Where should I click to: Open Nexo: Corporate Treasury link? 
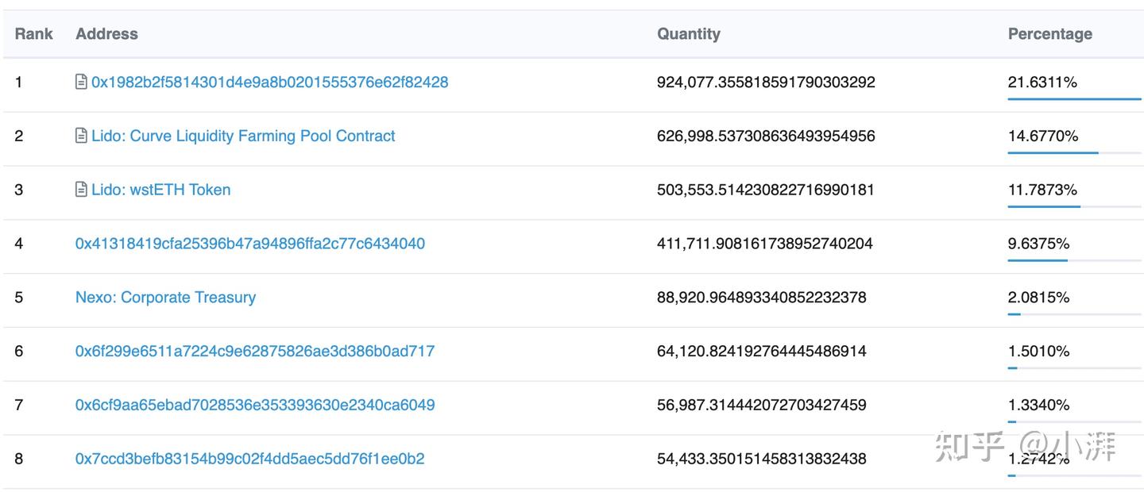[x=165, y=298]
